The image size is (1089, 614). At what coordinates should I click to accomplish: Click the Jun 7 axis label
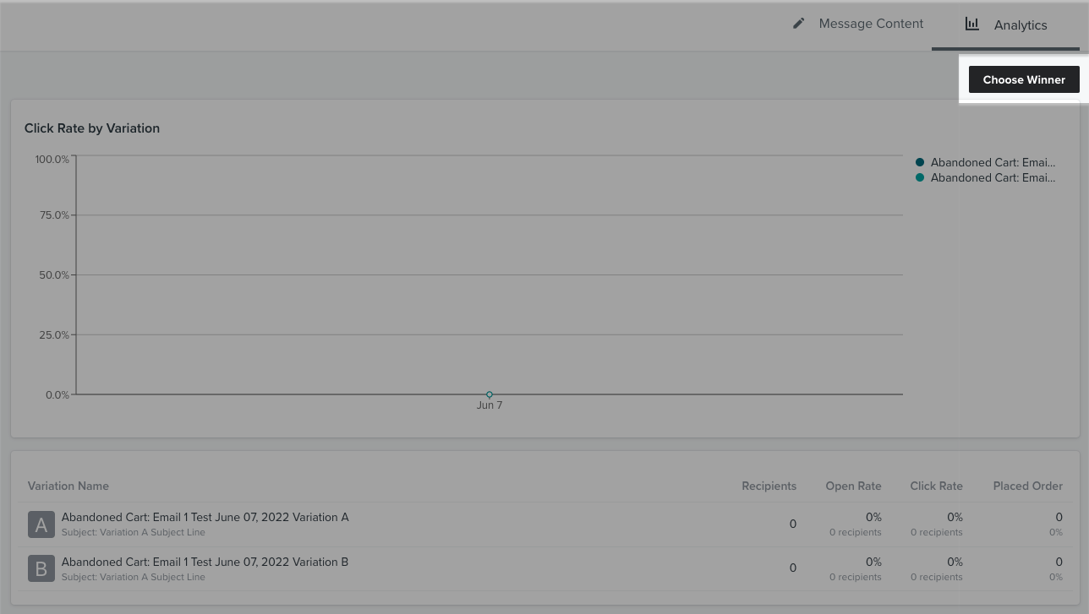click(489, 405)
